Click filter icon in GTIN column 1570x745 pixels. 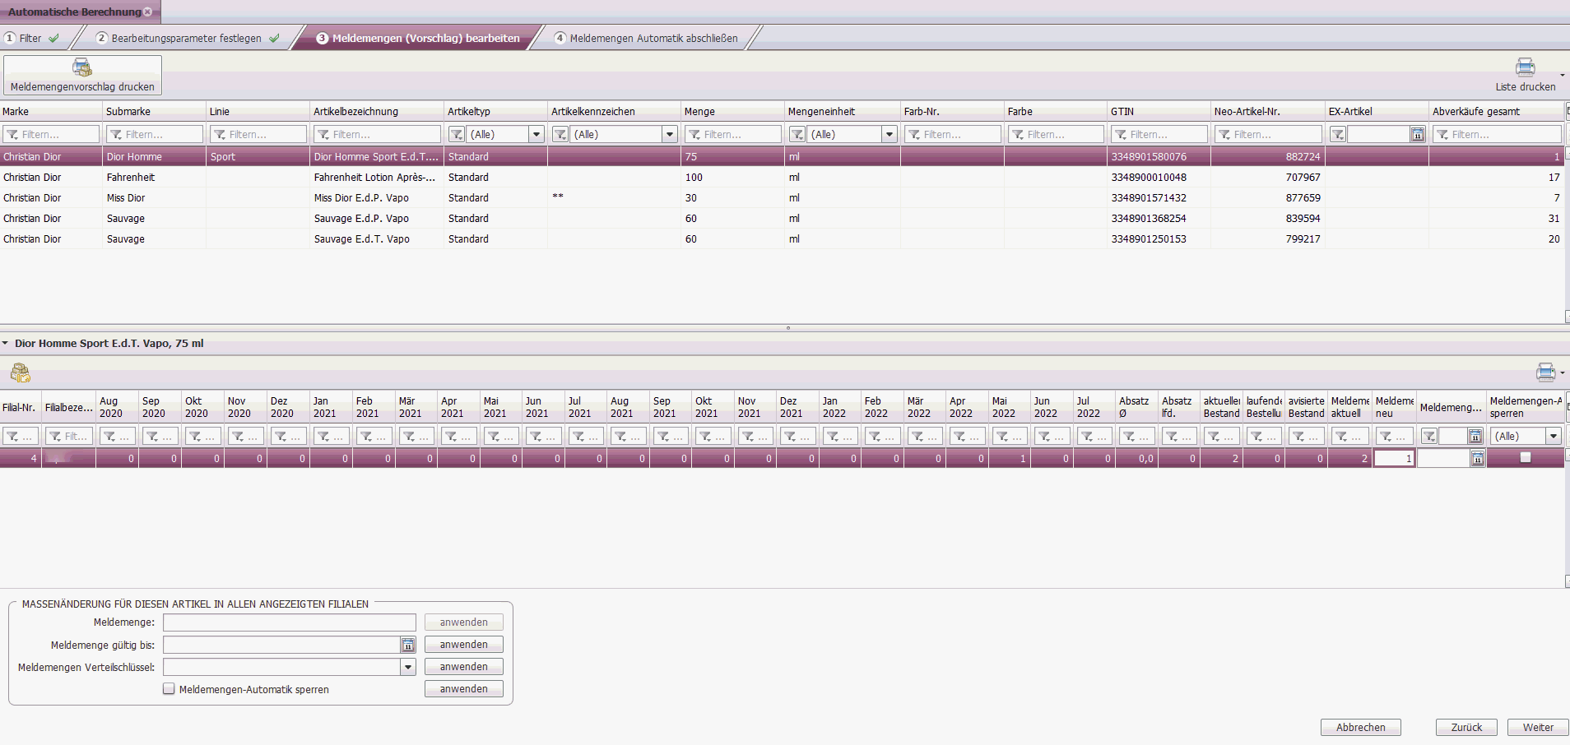(x=1121, y=134)
